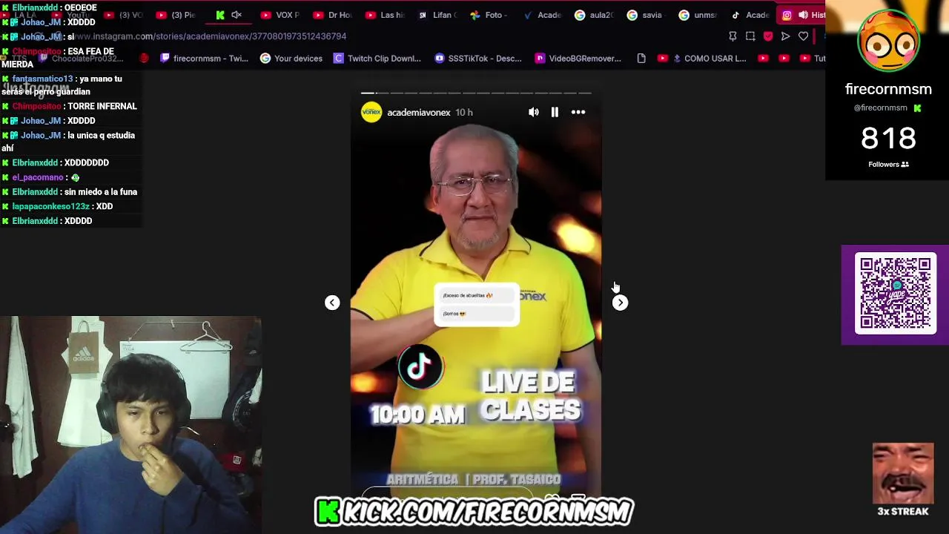Switch to the TikTok 'Acade' tab
949x534 pixels.
click(750, 15)
